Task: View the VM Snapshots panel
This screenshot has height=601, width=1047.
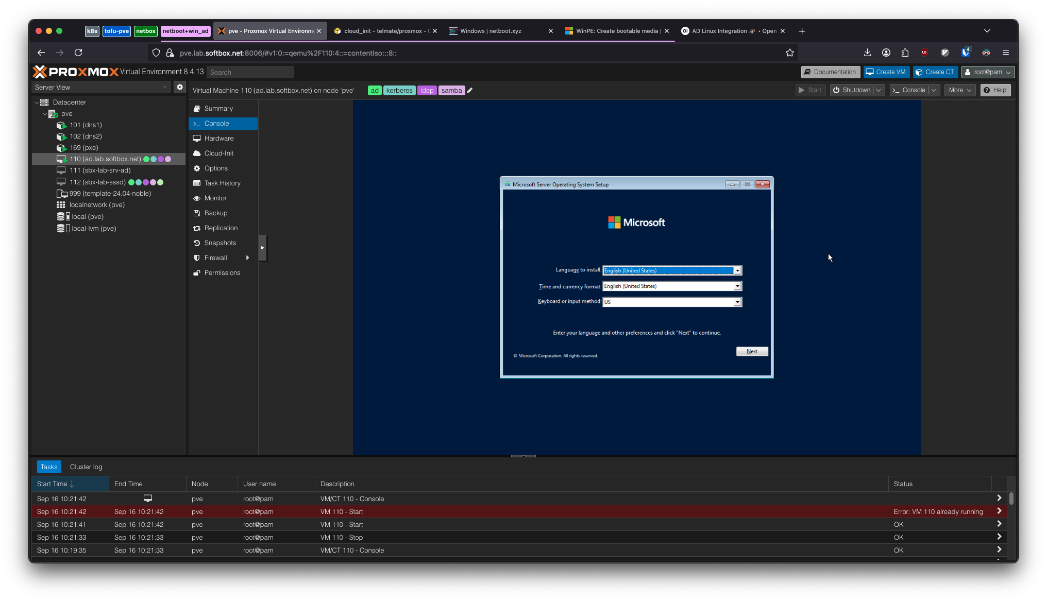Action: [x=219, y=243]
